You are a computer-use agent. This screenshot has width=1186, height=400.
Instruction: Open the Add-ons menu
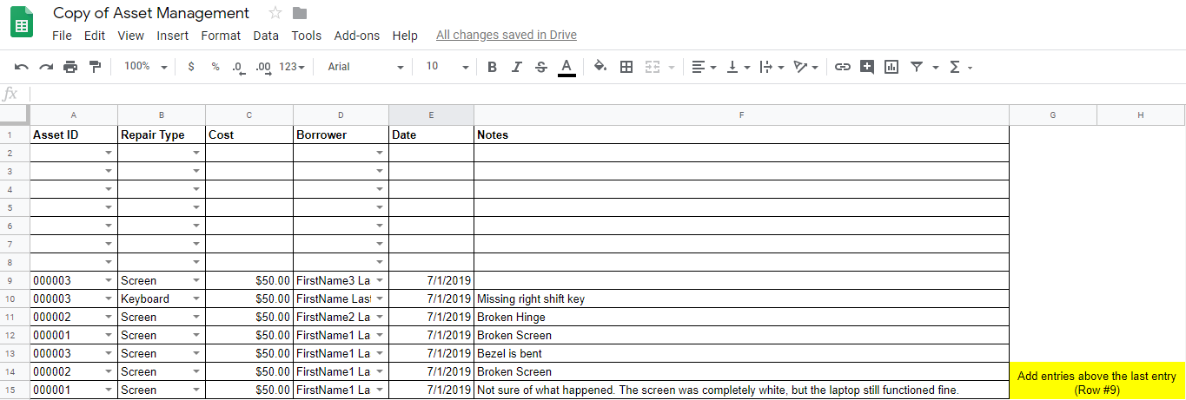(x=356, y=36)
